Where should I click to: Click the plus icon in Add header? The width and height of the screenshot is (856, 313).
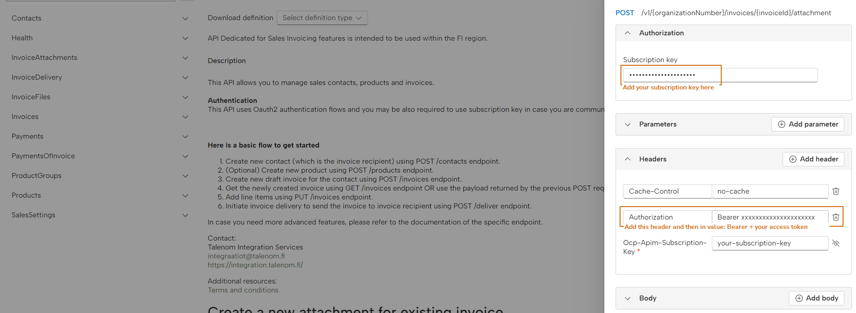coord(793,159)
